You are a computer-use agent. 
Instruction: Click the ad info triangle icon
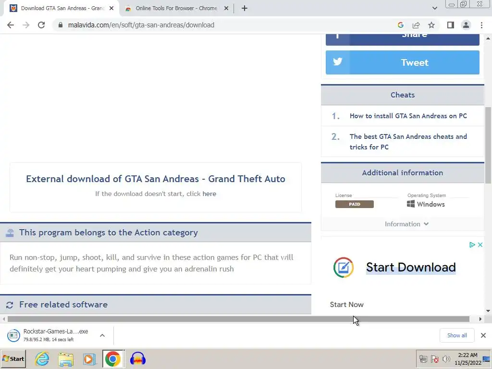472,245
